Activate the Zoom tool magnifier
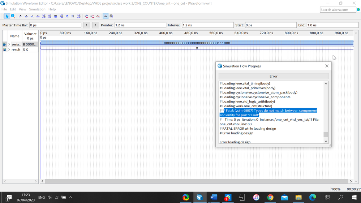361x203 pixels. [13, 16]
